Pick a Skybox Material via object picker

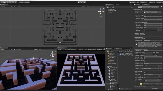162,11
